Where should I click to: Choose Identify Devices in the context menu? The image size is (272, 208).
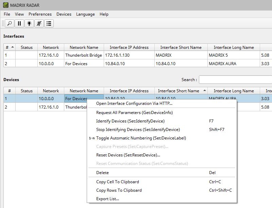130,121
